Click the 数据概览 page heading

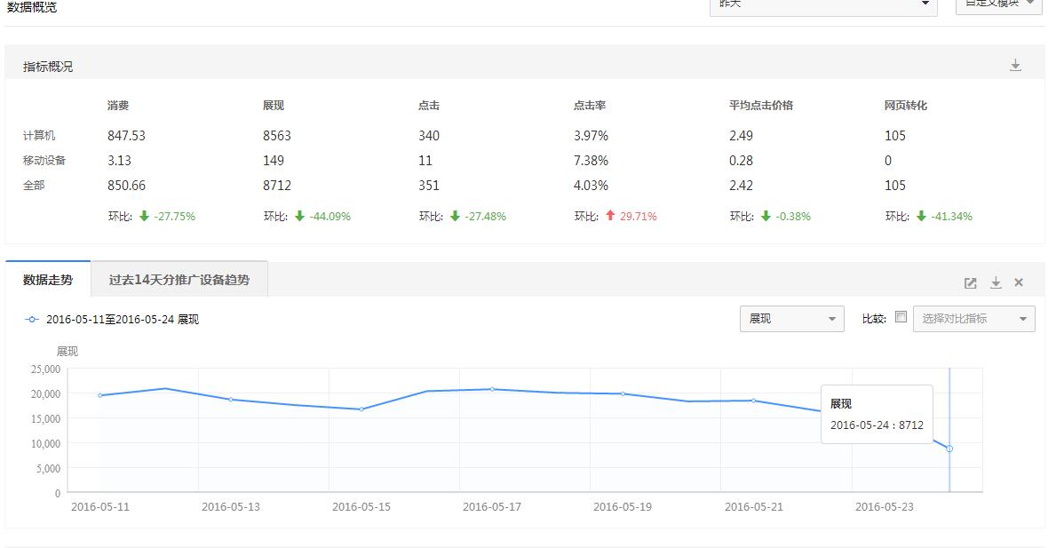tap(31, 7)
